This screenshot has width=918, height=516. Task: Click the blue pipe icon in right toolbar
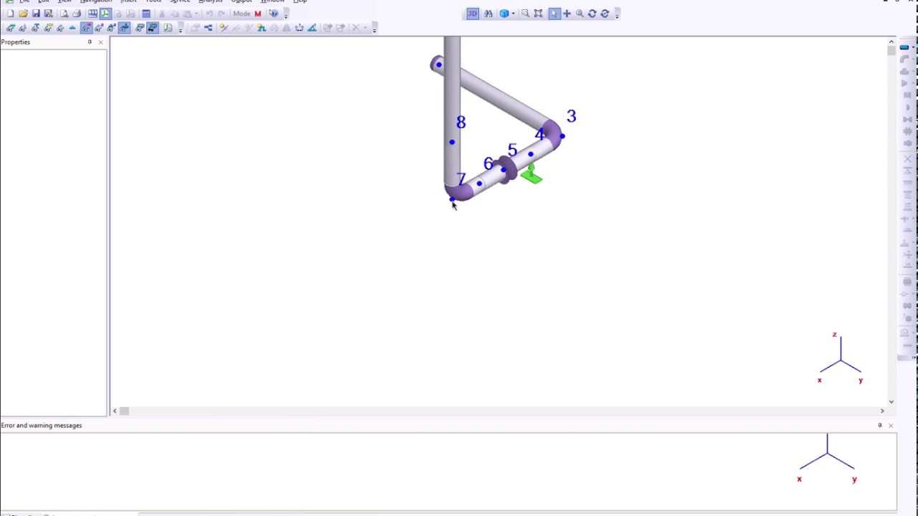coord(904,47)
